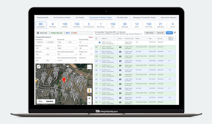Switch to the Tax Information tab

[123, 17]
